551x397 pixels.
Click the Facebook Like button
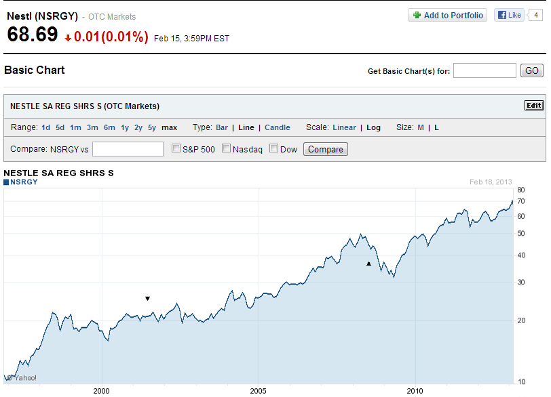click(509, 15)
